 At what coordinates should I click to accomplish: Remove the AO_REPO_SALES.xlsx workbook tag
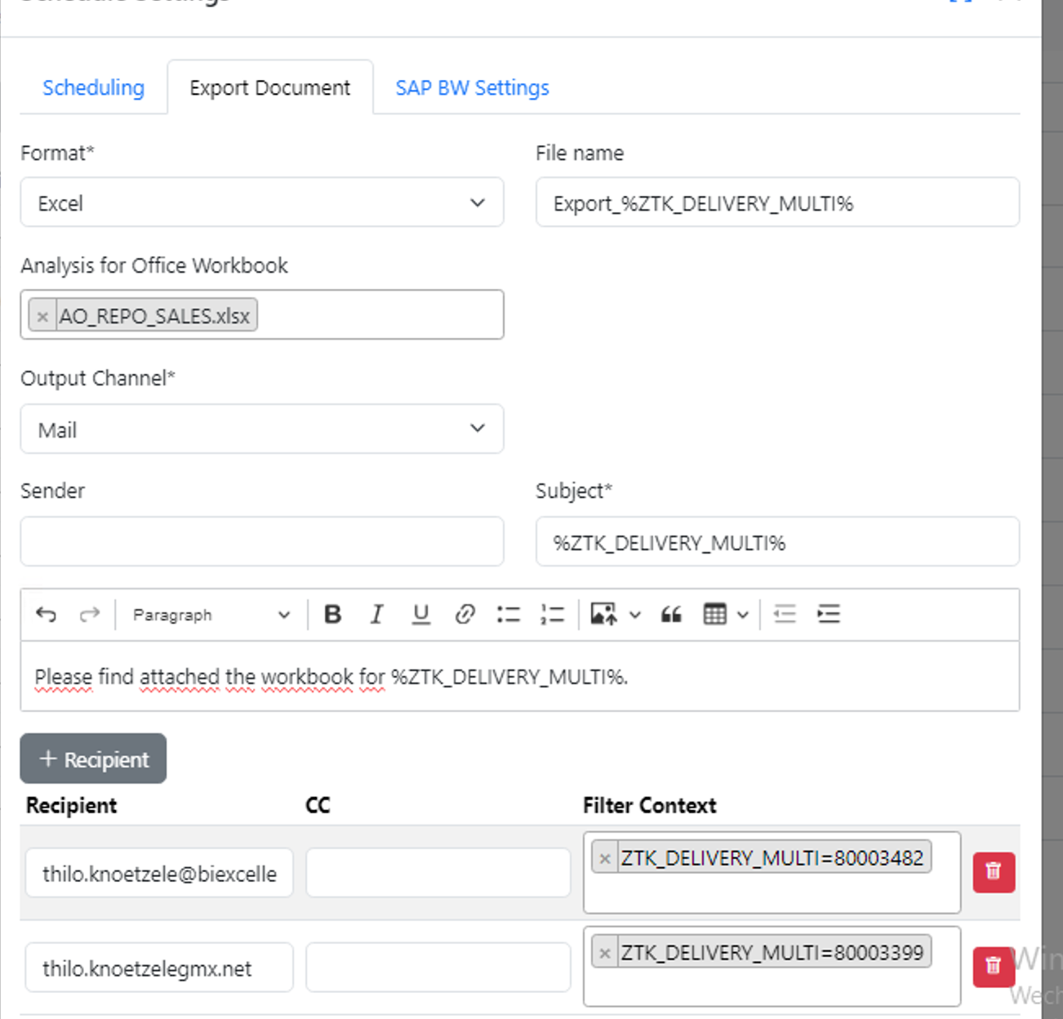(x=43, y=316)
